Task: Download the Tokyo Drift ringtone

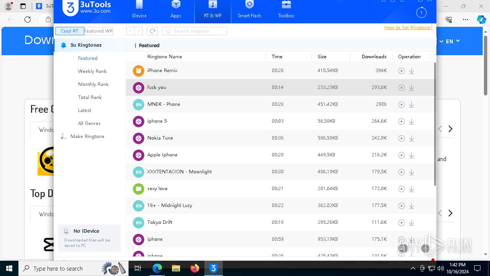Action: [x=412, y=223]
